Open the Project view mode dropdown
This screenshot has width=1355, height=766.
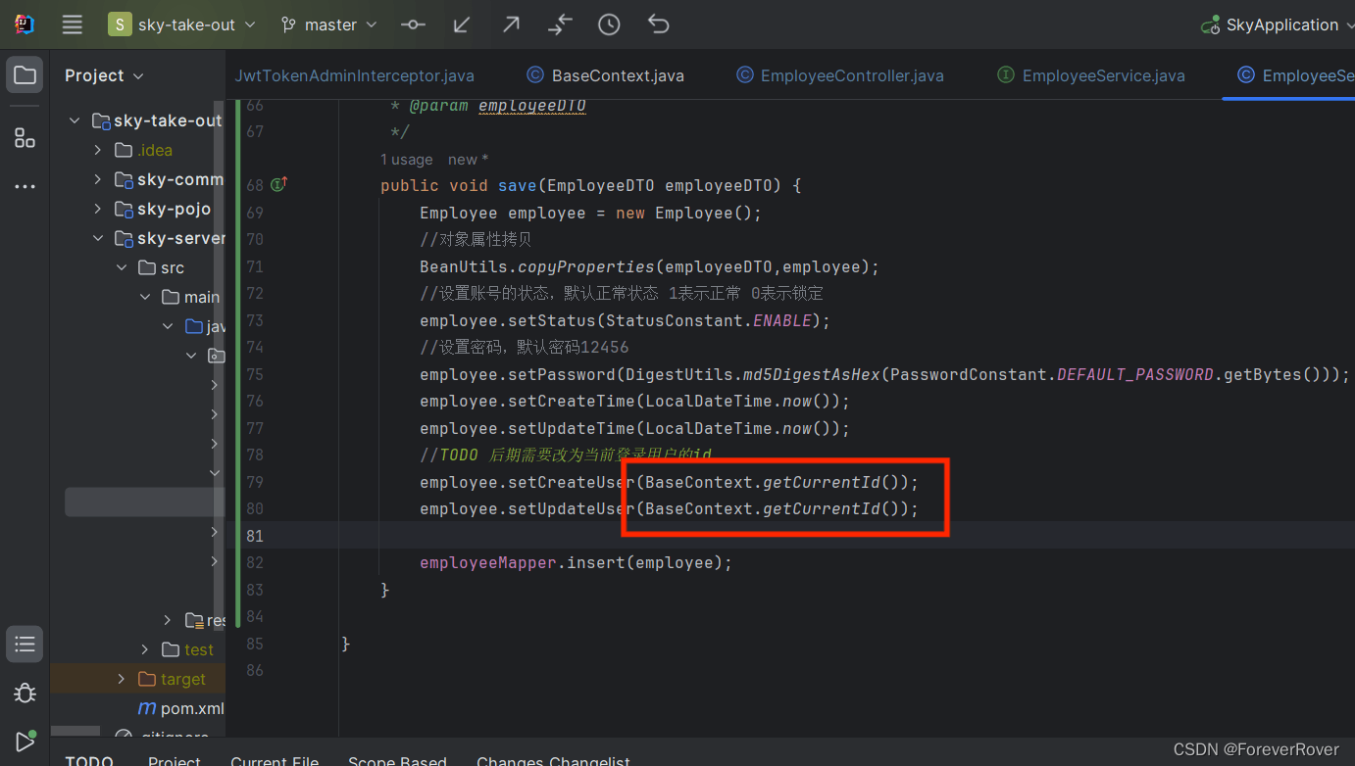[104, 75]
